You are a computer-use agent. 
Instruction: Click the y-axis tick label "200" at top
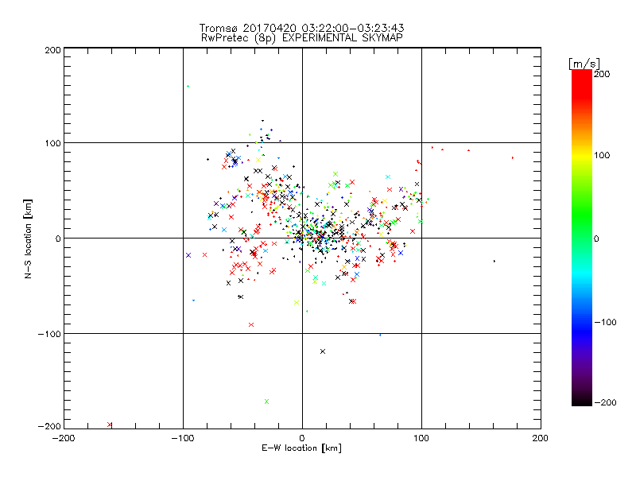[x=52, y=50]
